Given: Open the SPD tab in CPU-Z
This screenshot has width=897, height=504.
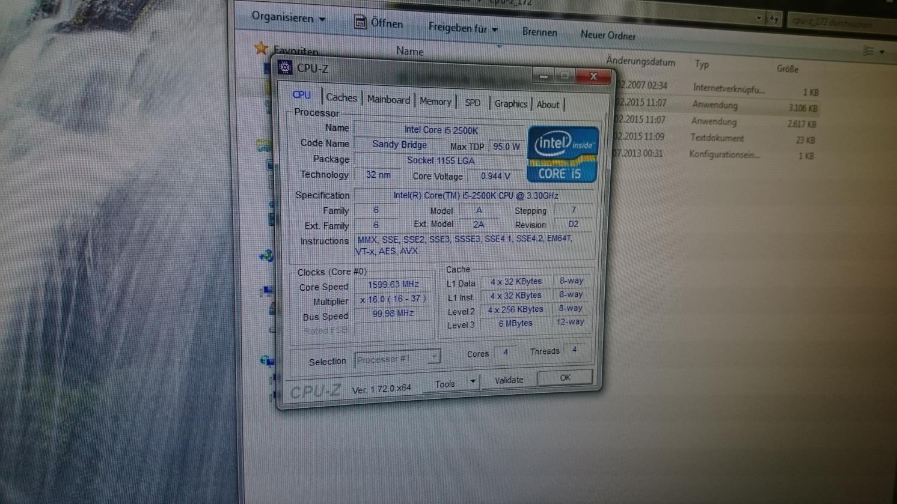Looking at the screenshot, I should click(x=473, y=103).
